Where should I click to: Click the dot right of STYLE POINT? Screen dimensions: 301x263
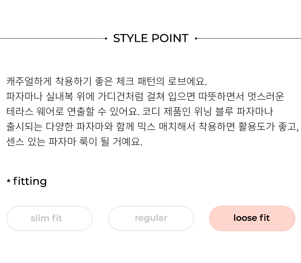tap(196, 39)
